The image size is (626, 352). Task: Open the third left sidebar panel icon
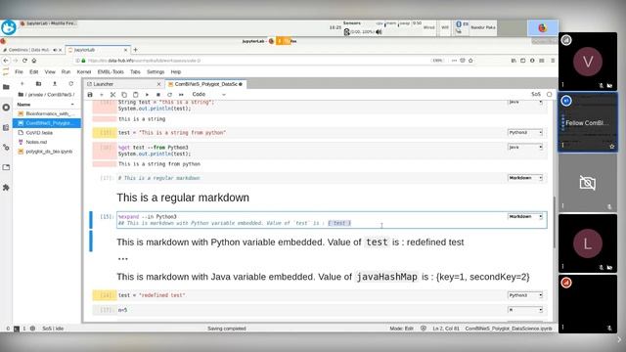(6, 128)
